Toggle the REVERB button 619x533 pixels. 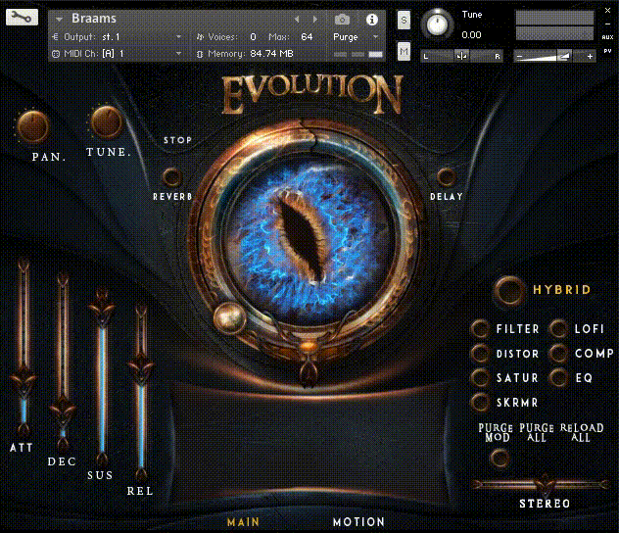[x=172, y=177]
